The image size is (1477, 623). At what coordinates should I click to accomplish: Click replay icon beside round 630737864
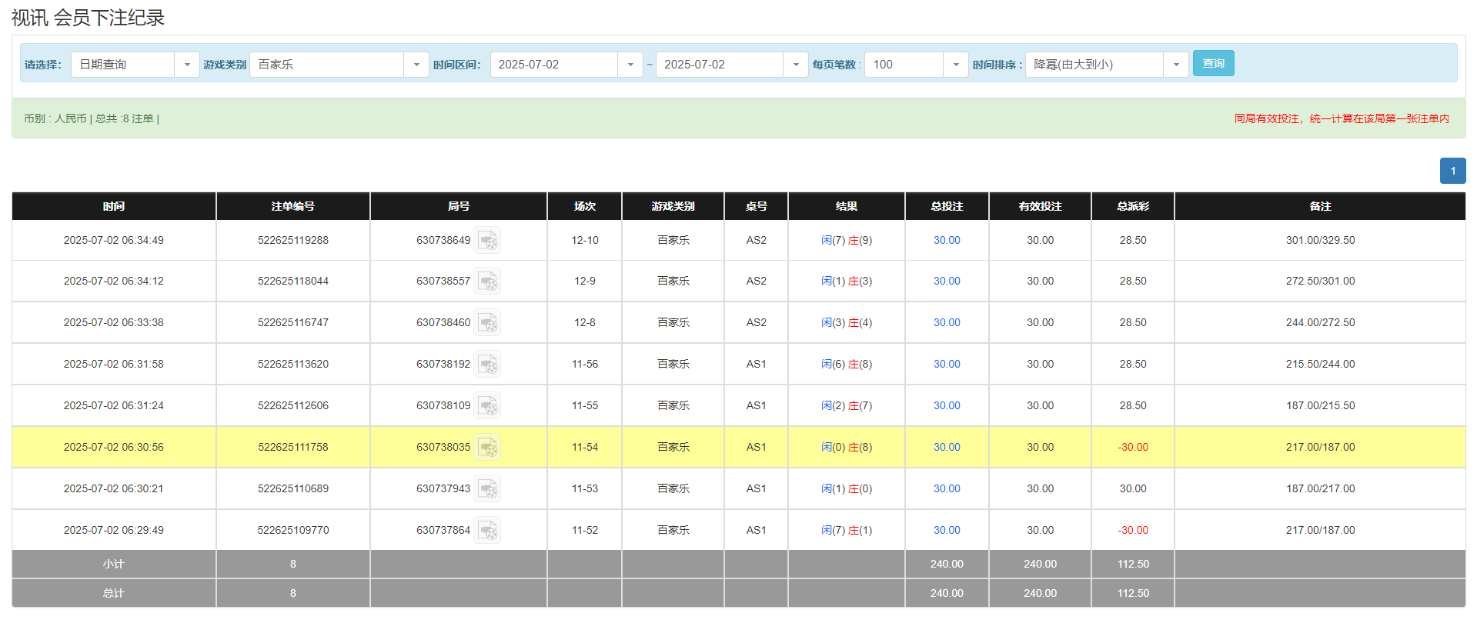487,531
